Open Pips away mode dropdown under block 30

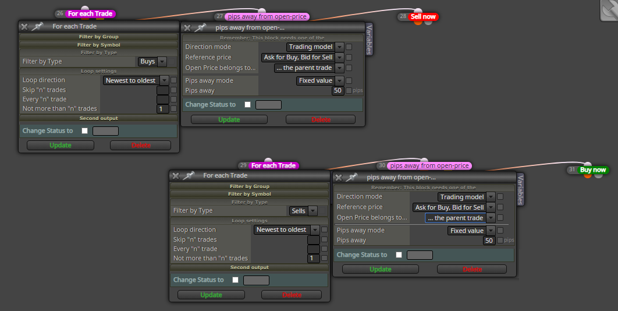(471, 231)
